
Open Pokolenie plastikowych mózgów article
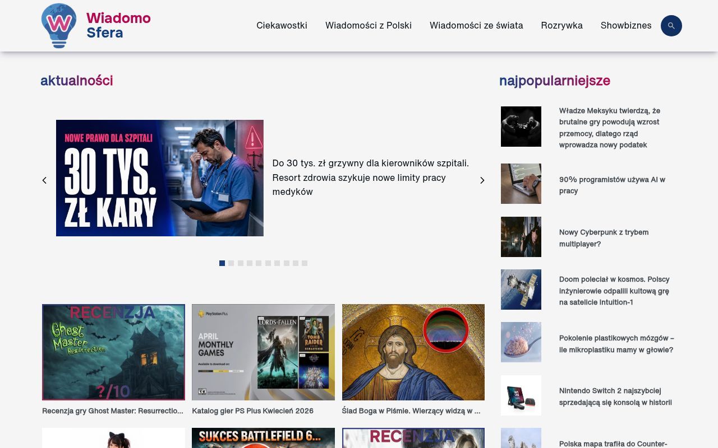coord(616,344)
